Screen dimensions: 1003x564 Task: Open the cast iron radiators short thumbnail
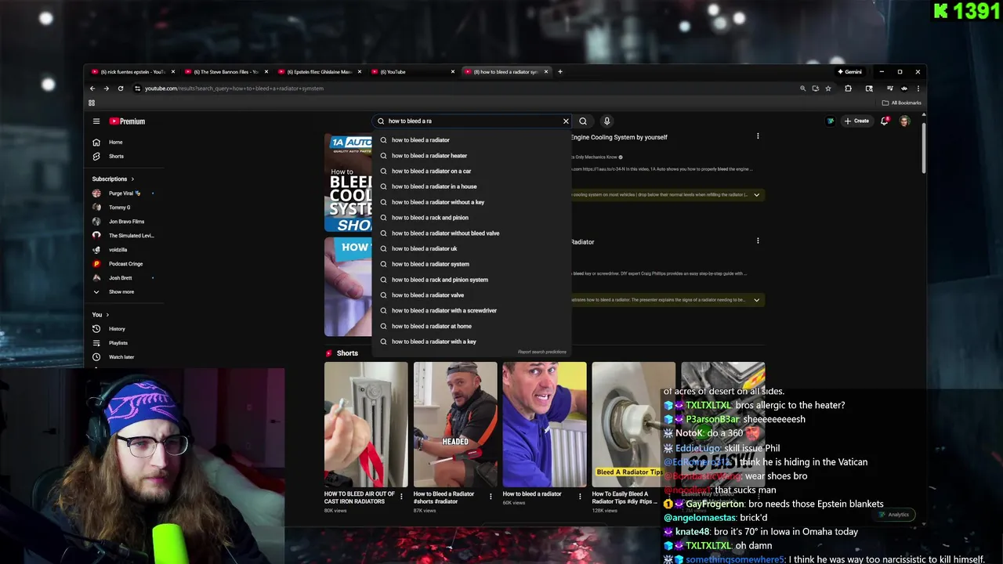(366, 424)
